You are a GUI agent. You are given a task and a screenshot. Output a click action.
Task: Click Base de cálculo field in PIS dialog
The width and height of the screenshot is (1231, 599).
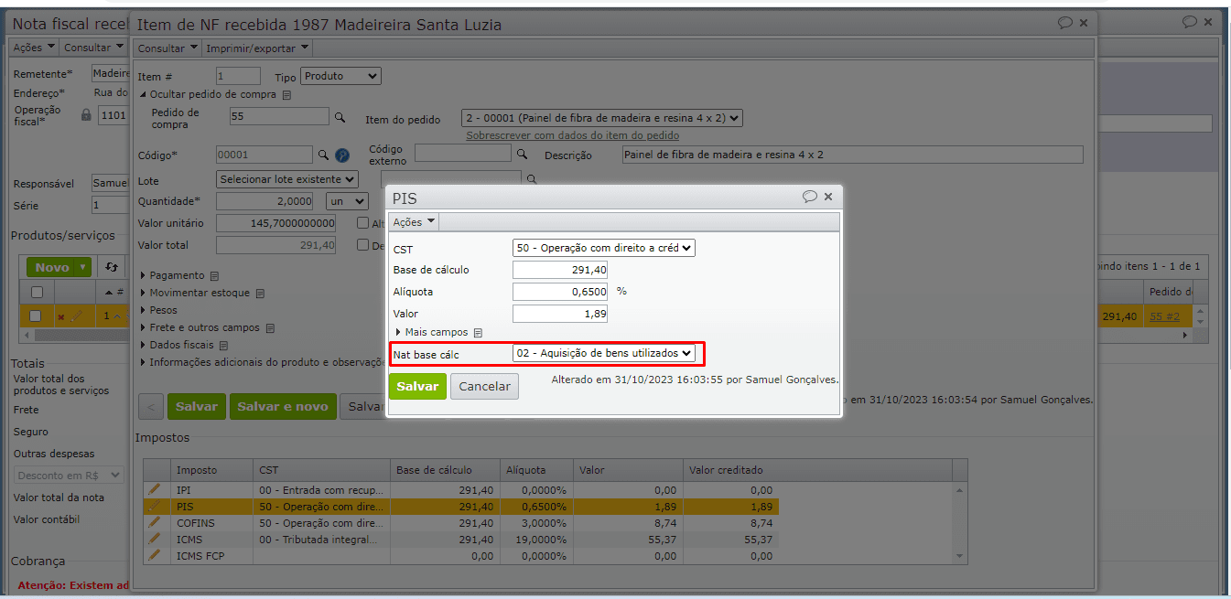click(x=560, y=270)
